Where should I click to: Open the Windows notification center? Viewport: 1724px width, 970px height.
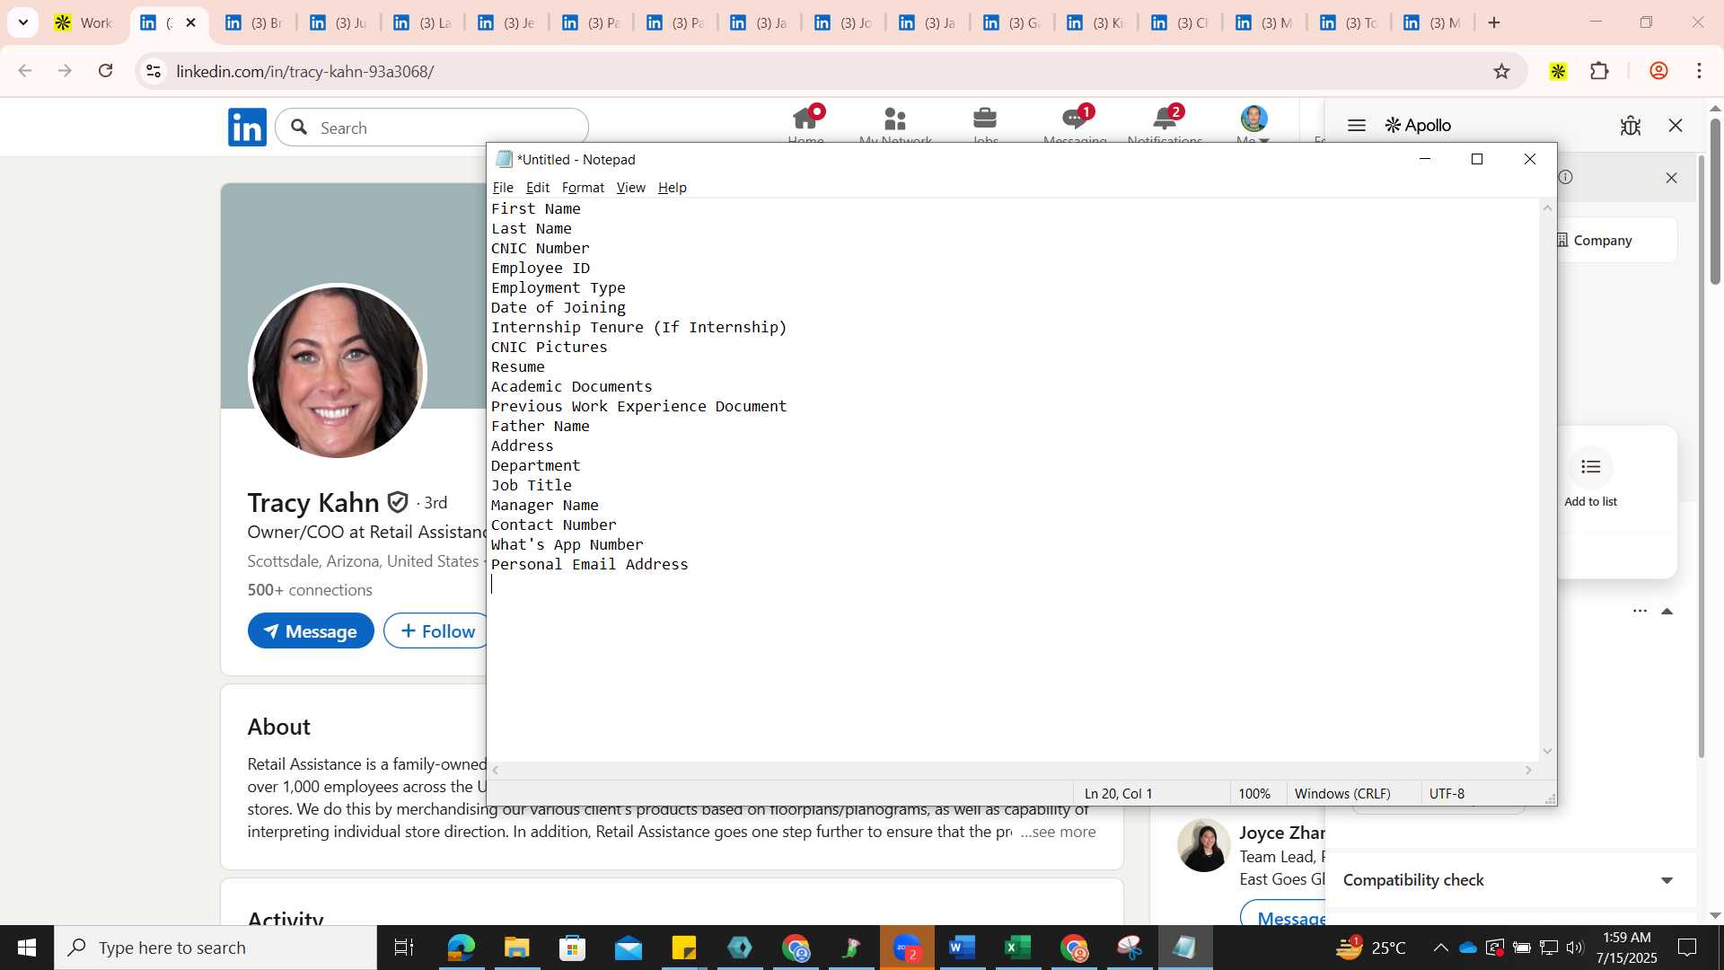coord(1687,948)
